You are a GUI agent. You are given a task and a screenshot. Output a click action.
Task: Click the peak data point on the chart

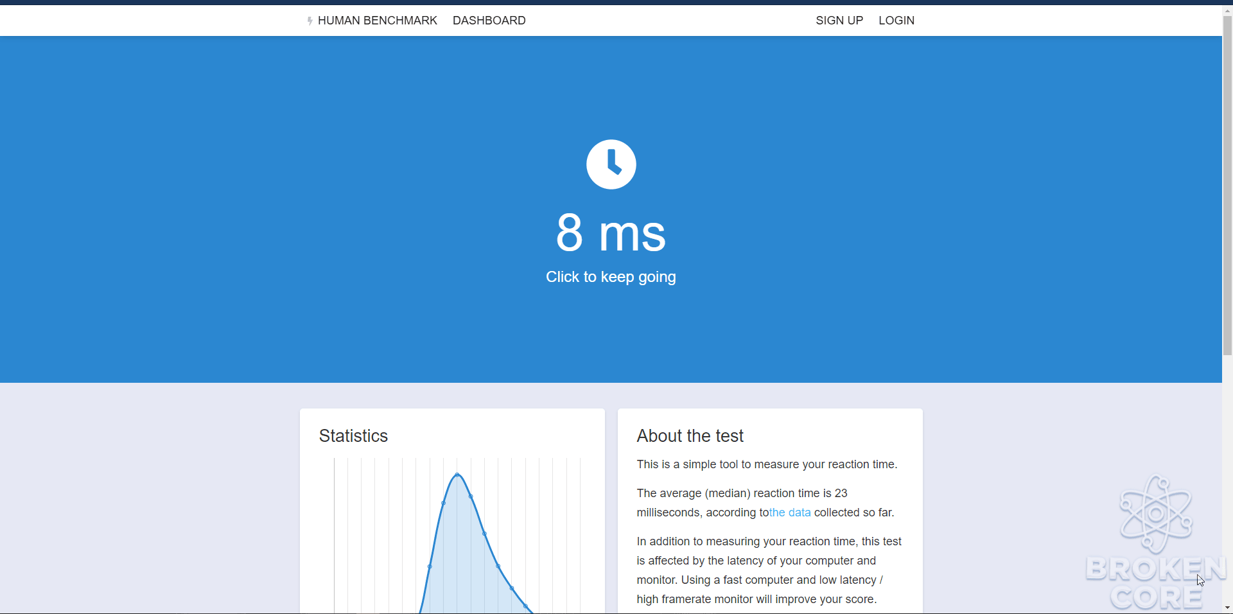(457, 475)
